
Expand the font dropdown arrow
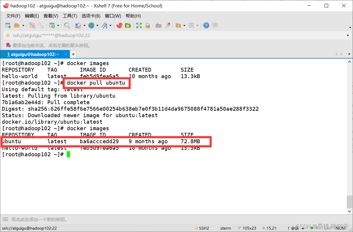111,26
